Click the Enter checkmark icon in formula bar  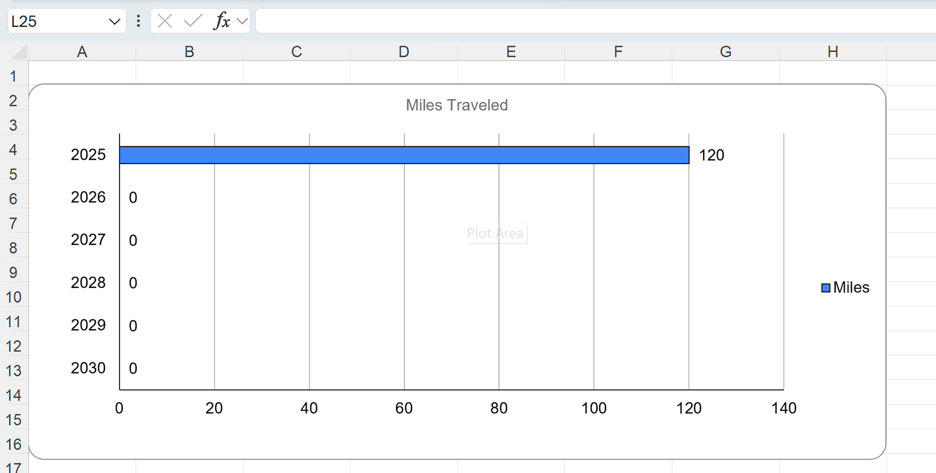(193, 21)
